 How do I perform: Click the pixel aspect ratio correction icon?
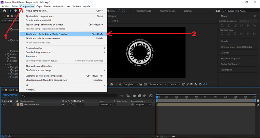pyautogui.click(x=183, y=84)
